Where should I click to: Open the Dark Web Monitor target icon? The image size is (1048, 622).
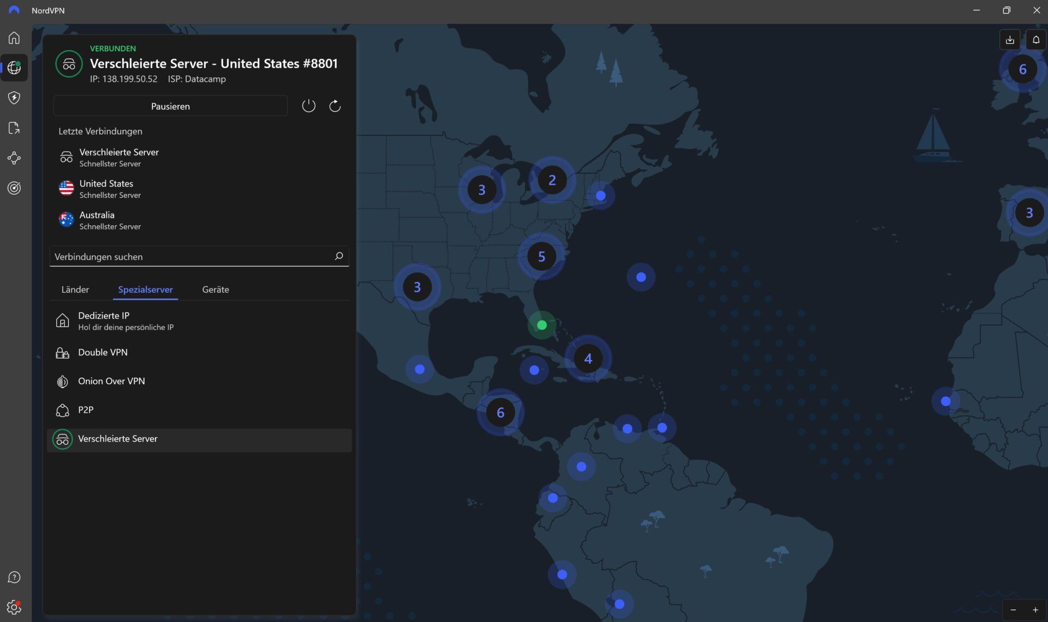pos(14,188)
